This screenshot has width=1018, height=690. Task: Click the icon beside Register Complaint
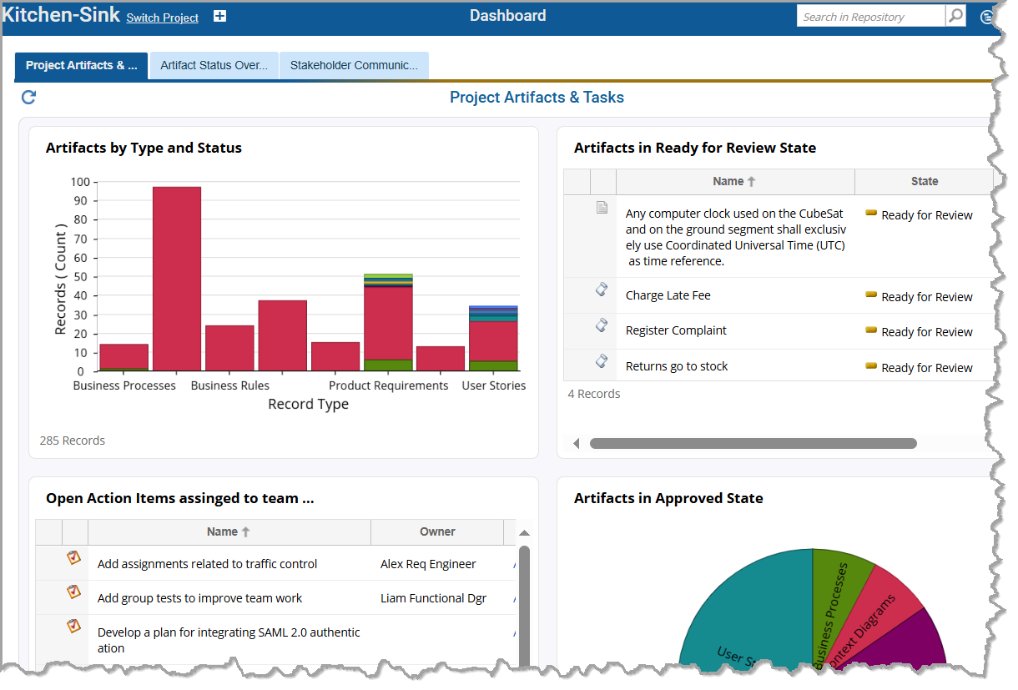coord(602,325)
